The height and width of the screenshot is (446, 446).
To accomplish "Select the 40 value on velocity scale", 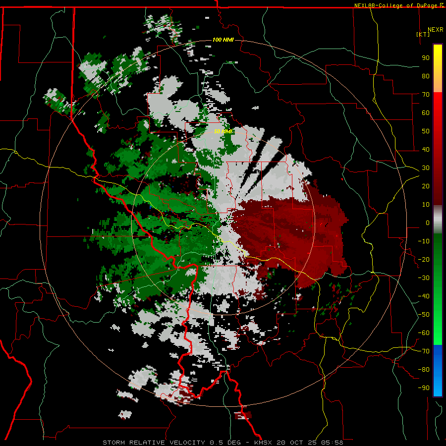I will (426, 150).
